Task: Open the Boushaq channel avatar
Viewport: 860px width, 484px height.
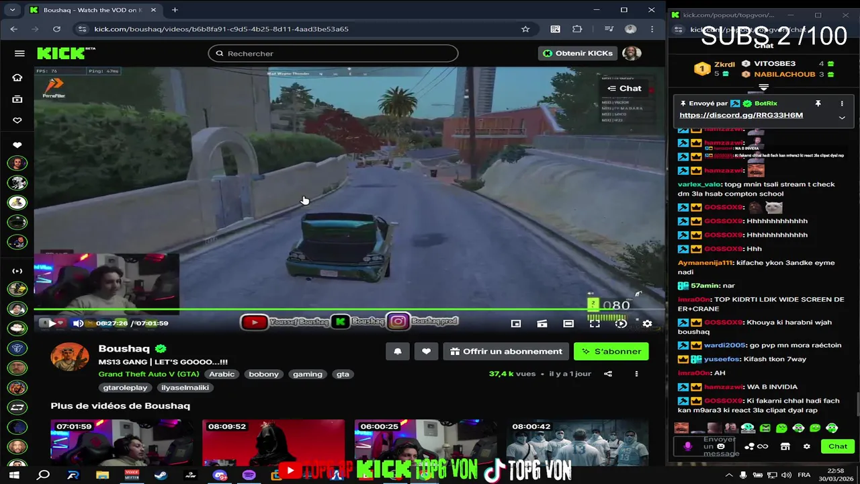Action: pos(70,357)
